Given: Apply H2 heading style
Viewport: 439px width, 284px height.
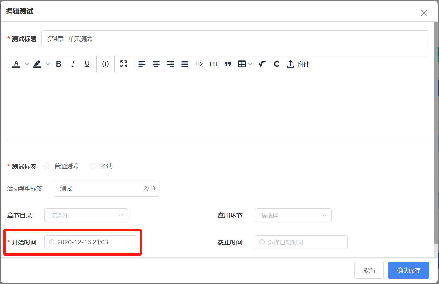Looking at the screenshot, I should point(199,64).
